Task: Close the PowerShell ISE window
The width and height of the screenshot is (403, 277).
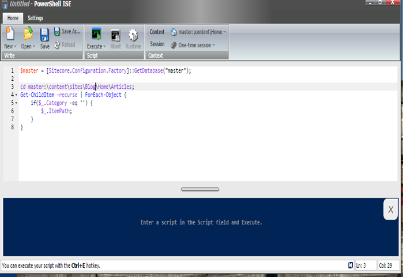Action: click(x=393, y=2)
